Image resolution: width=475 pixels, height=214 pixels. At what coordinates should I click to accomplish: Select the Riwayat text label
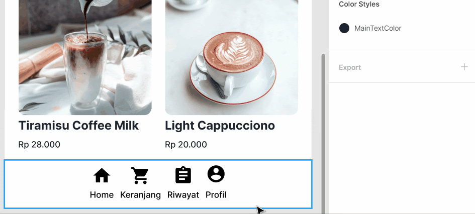pyautogui.click(x=183, y=195)
